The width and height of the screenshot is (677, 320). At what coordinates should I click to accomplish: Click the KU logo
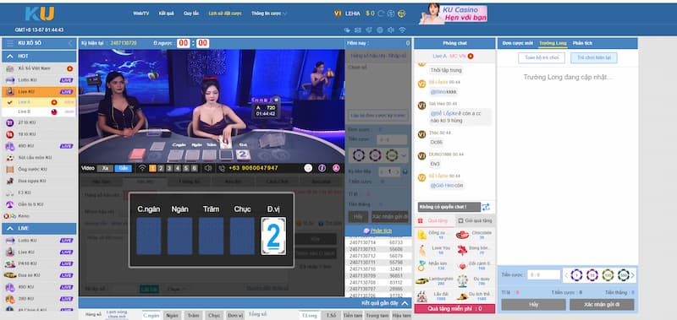click(x=39, y=14)
